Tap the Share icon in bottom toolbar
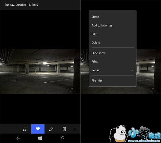Screen dimensions: 161x143 click(24, 129)
